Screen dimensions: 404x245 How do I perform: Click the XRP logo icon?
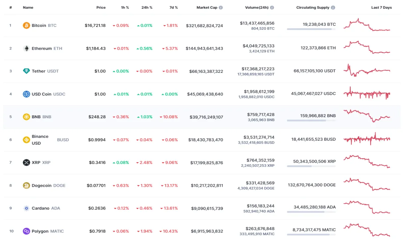tap(26, 163)
